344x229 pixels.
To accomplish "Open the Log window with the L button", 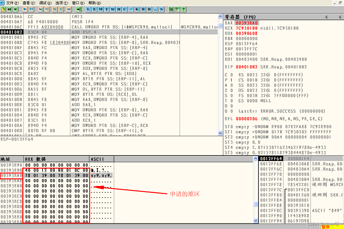I will pos(88,9).
